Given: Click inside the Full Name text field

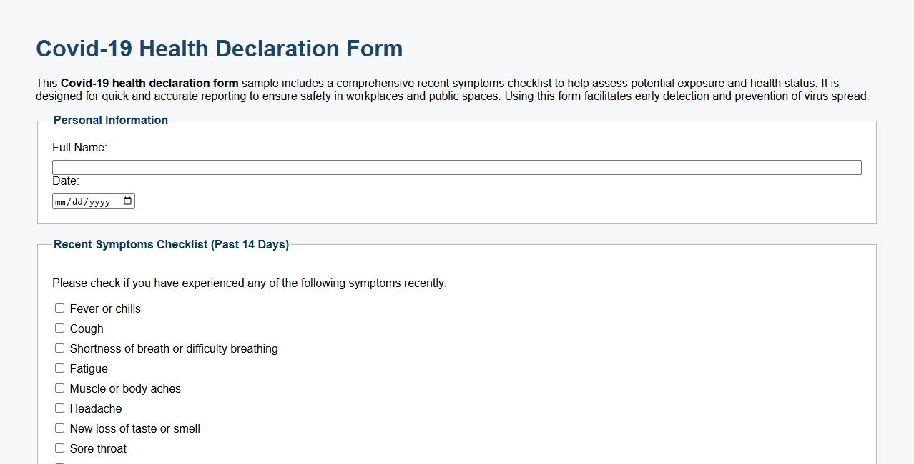Looking at the screenshot, I should tap(456, 166).
